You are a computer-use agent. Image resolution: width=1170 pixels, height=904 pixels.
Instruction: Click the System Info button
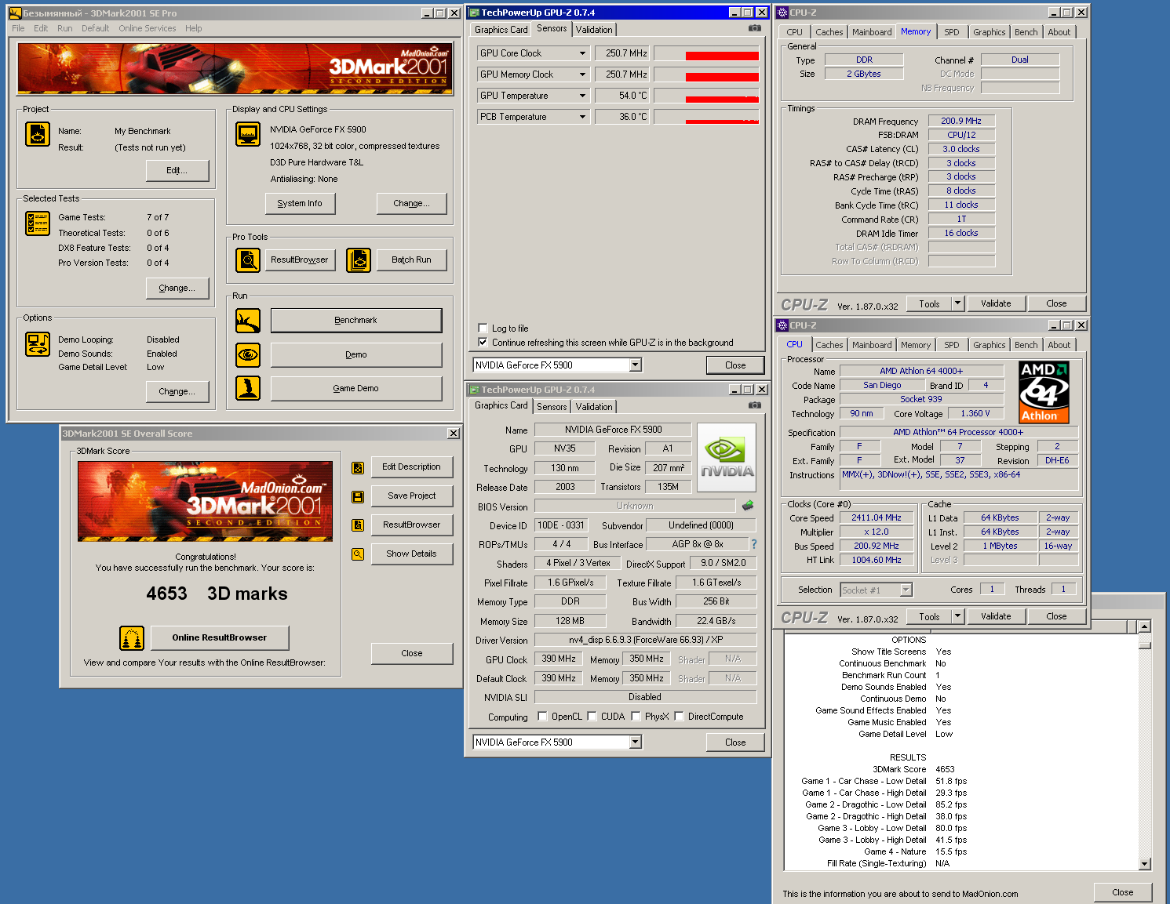[300, 203]
